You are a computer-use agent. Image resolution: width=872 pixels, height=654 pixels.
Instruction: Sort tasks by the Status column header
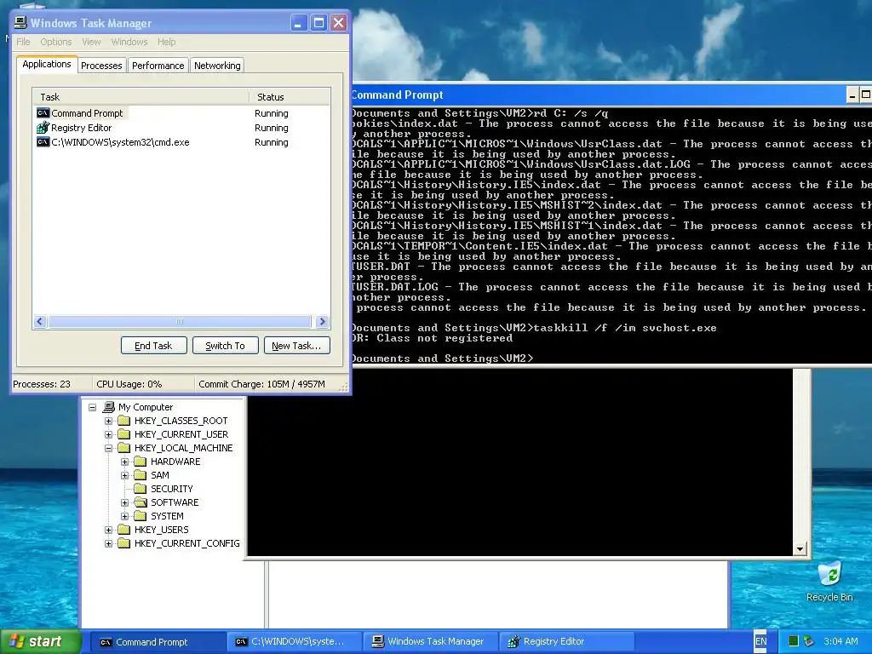click(290, 97)
